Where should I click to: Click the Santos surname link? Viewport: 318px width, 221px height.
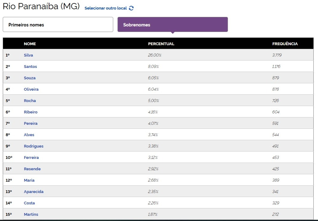pos(30,67)
